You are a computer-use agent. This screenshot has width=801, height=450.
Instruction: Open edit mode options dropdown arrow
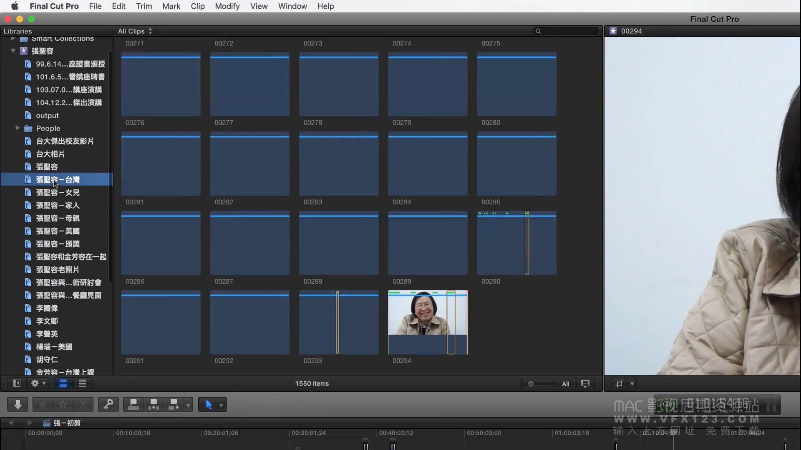coord(188,405)
